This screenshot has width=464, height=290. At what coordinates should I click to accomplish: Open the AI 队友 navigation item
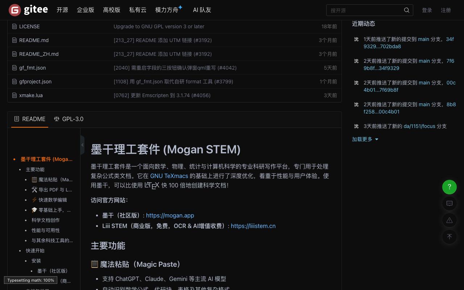[202, 10]
